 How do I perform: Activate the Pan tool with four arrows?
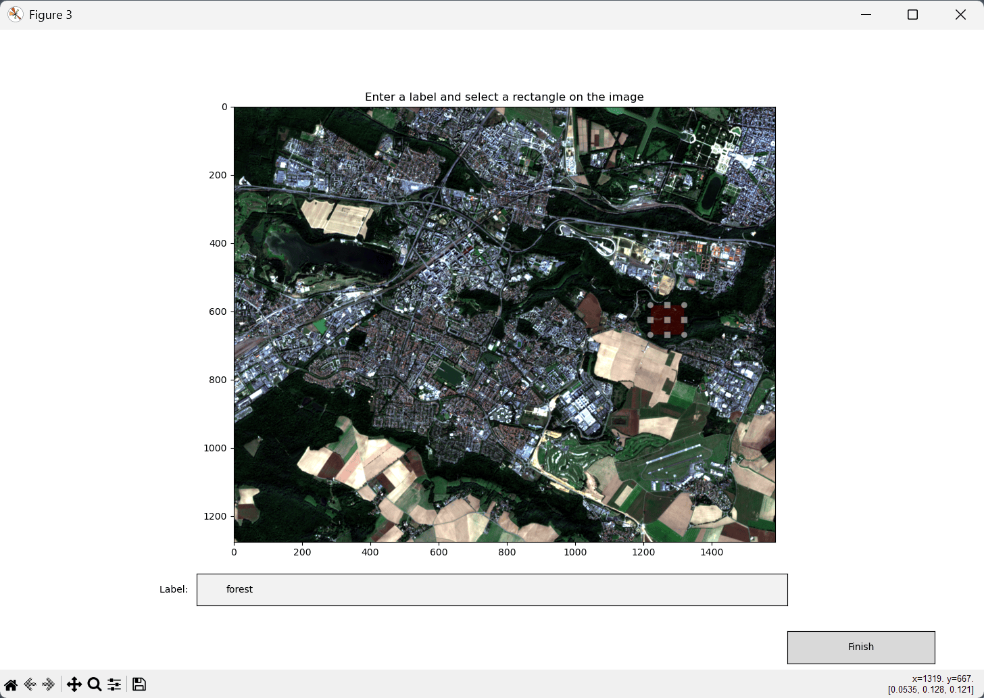pyautogui.click(x=74, y=684)
